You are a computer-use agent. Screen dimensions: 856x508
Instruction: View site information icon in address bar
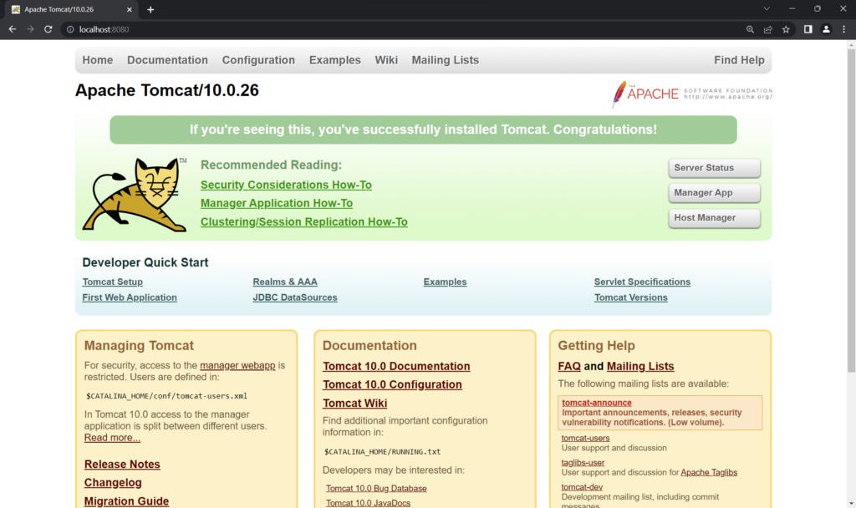[70, 29]
